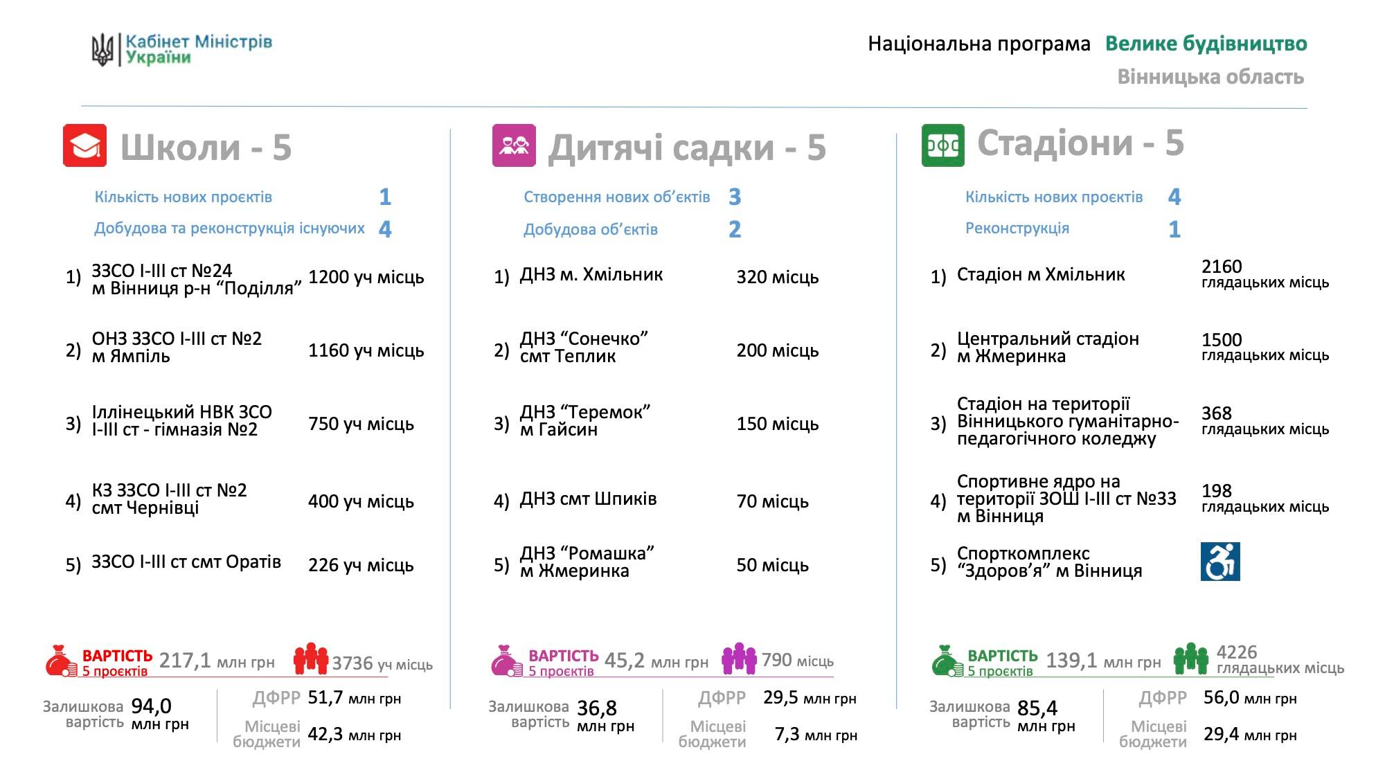Click 'ОНЗ ЗЗСО I-III ст №2 м Ямпіль' entry
The width and height of the screenshot is (1385, 779).
click(177, 348)
